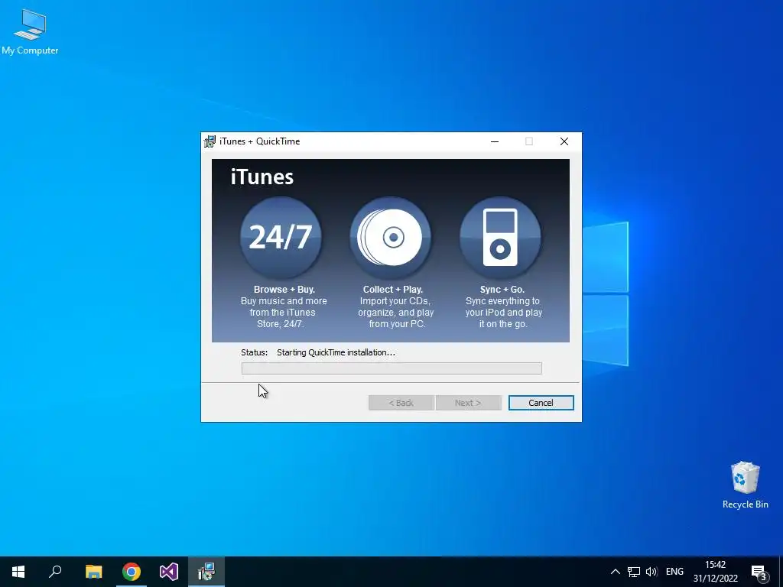This screenshot has height=587, width=783.
Task: Click the CD stack Collect + Play icon
Action: tap(391, 237)
